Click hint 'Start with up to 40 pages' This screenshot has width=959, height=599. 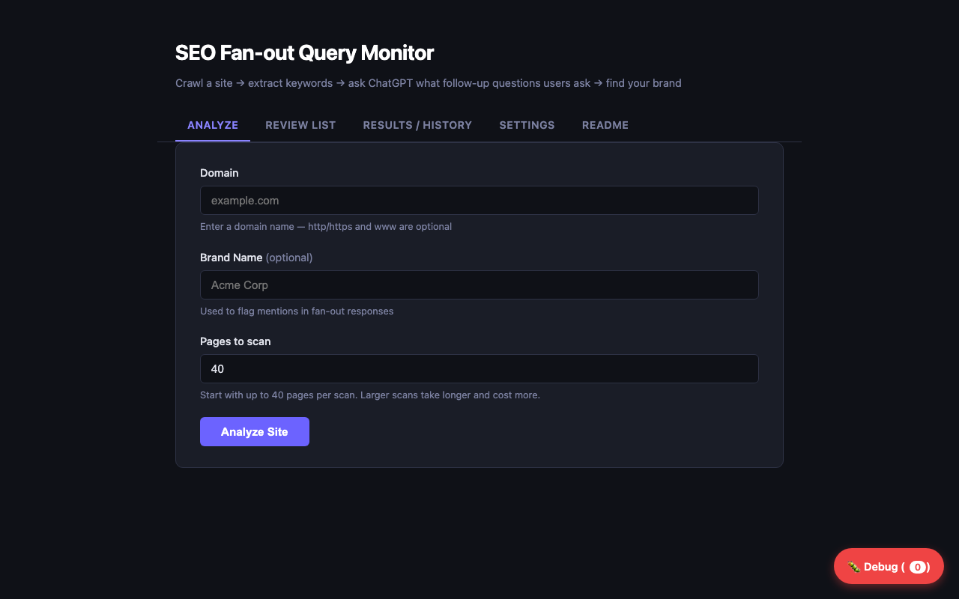click(x=370, y=395)
